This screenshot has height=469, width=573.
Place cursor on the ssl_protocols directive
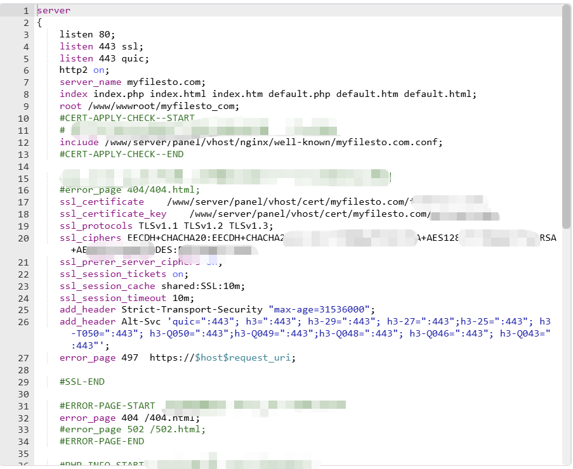tap(96, 226)
